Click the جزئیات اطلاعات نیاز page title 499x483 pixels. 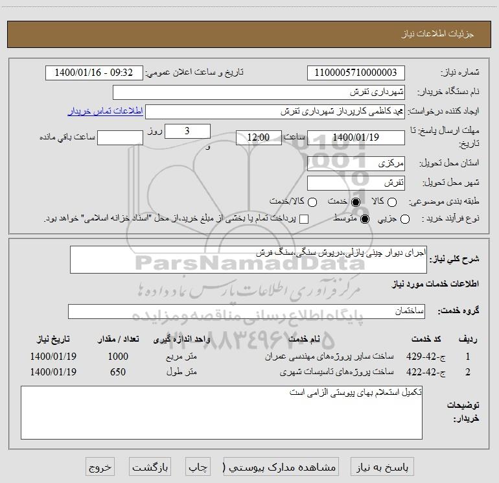click(x=438, y=34)
